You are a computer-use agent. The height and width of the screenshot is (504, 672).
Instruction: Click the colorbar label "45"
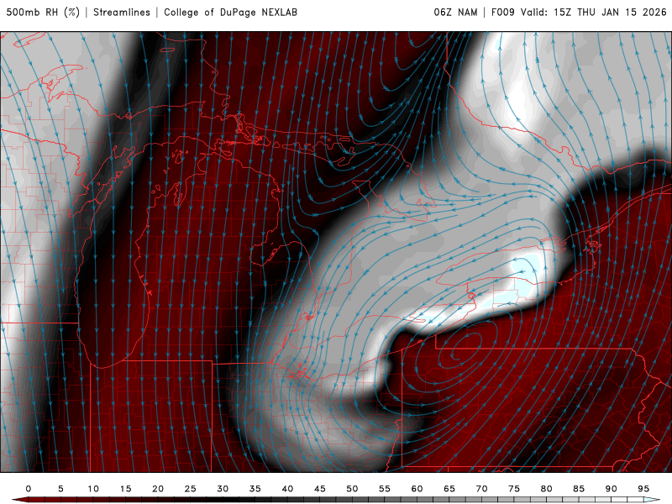click(x=320, y=489)
